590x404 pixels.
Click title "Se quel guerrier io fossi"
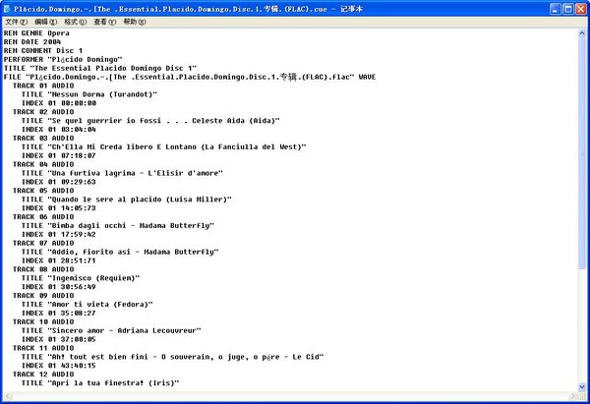pyautogui.click(x=150, y=121)
